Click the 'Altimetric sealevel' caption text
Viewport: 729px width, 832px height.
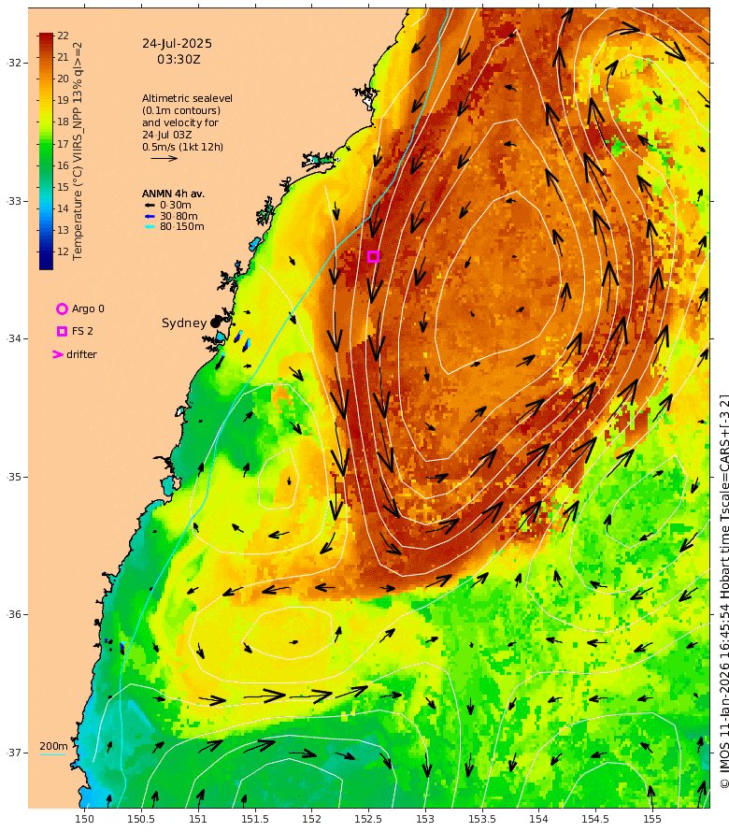(x=187, y=98)
